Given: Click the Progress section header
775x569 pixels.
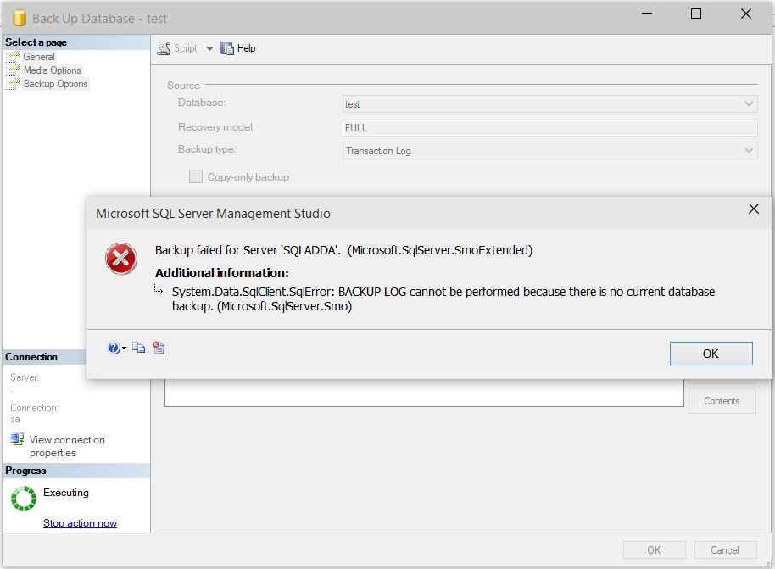Looking at the screenshot, I should [76, 471].
